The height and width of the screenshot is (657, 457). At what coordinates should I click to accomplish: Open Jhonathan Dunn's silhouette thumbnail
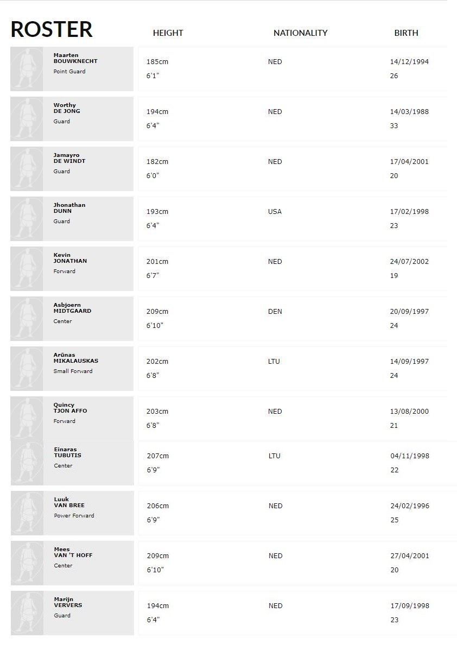point(27,219)
